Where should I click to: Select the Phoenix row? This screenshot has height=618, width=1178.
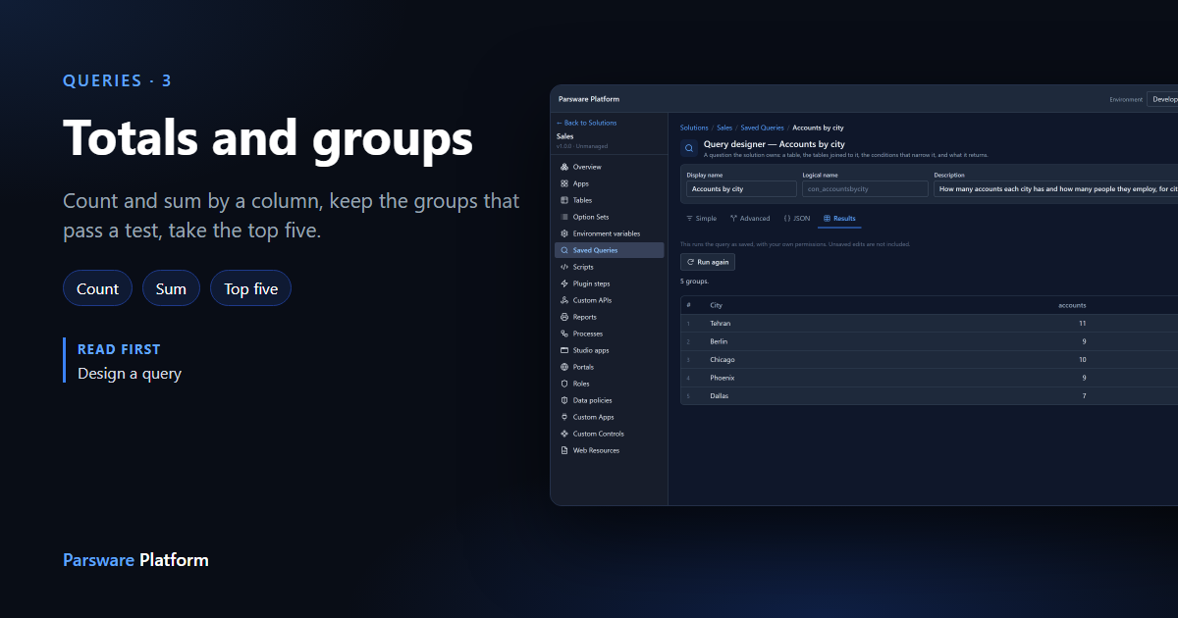click(929, 378)
